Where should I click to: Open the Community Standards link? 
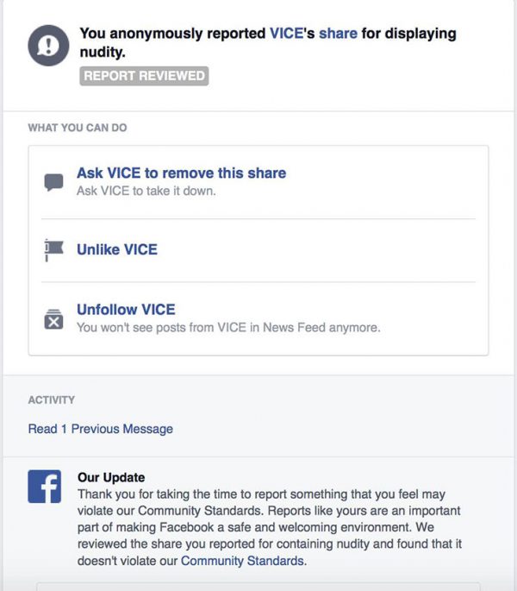point(242,561)
